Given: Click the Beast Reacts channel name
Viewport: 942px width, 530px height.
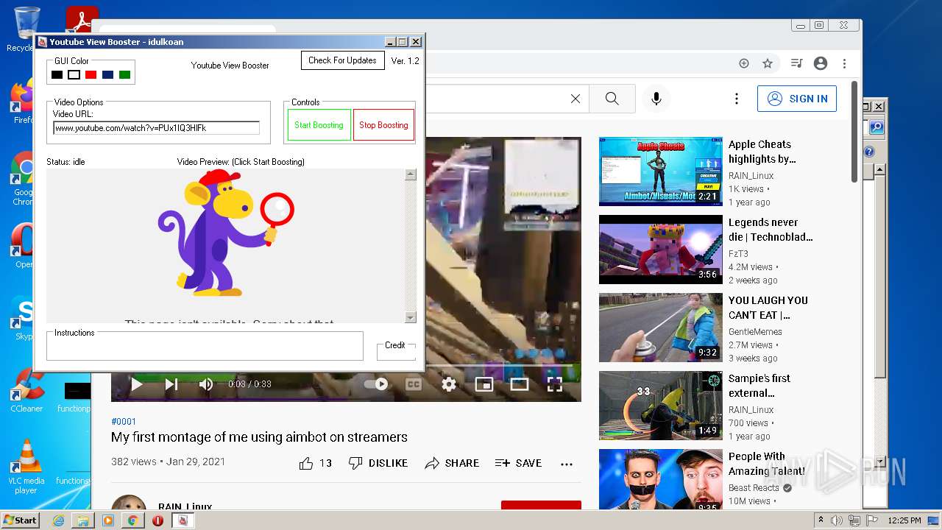Looking at the screenshot, I should coord(754,487).
